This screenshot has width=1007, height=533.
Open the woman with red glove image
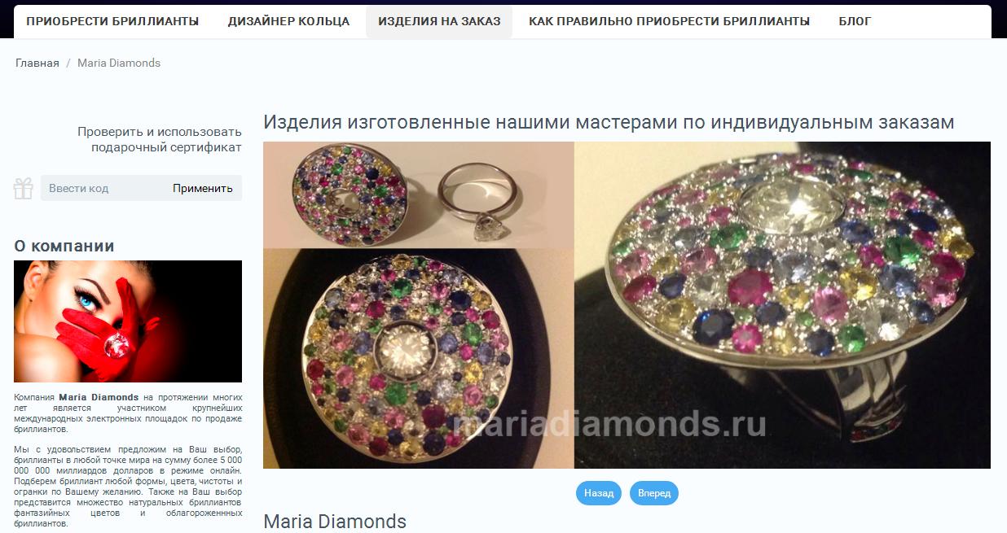coord(128,321)
